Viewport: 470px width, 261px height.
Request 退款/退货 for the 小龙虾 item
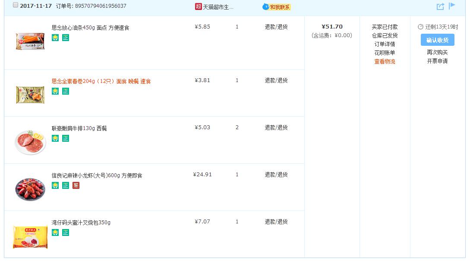tap(276, 175)
